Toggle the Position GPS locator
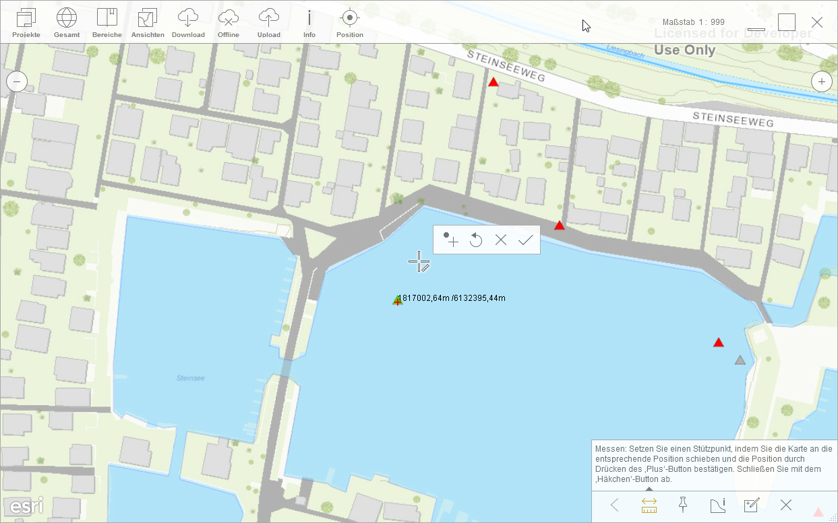Viewport: 838px width, 523px height. click(x=349, y=23)
